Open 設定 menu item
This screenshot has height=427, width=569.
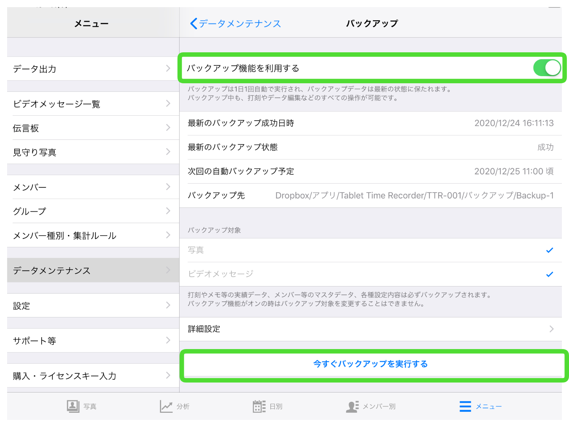pos(93,305)
